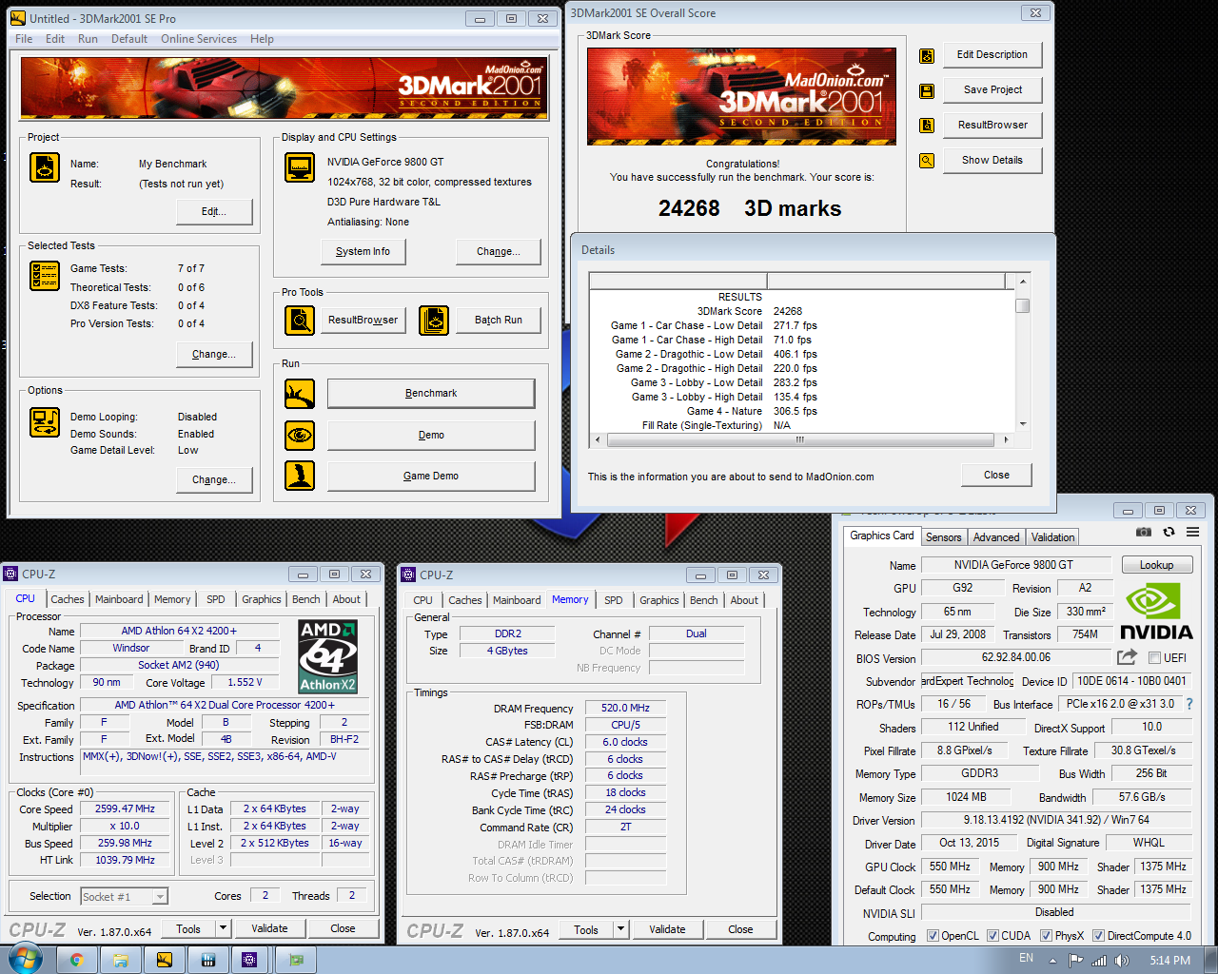Screen dimensions: 1218x974
Task: Click Change... button under Selected Tests
Action: pos(214,354)
